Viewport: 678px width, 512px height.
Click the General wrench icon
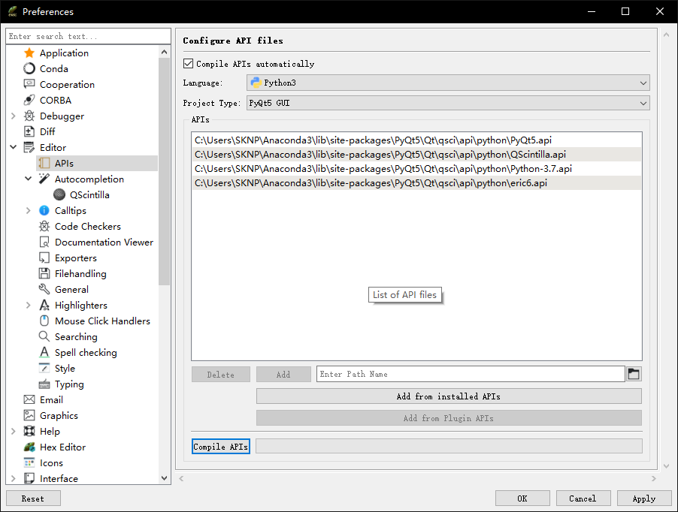[x=44, y=289]
